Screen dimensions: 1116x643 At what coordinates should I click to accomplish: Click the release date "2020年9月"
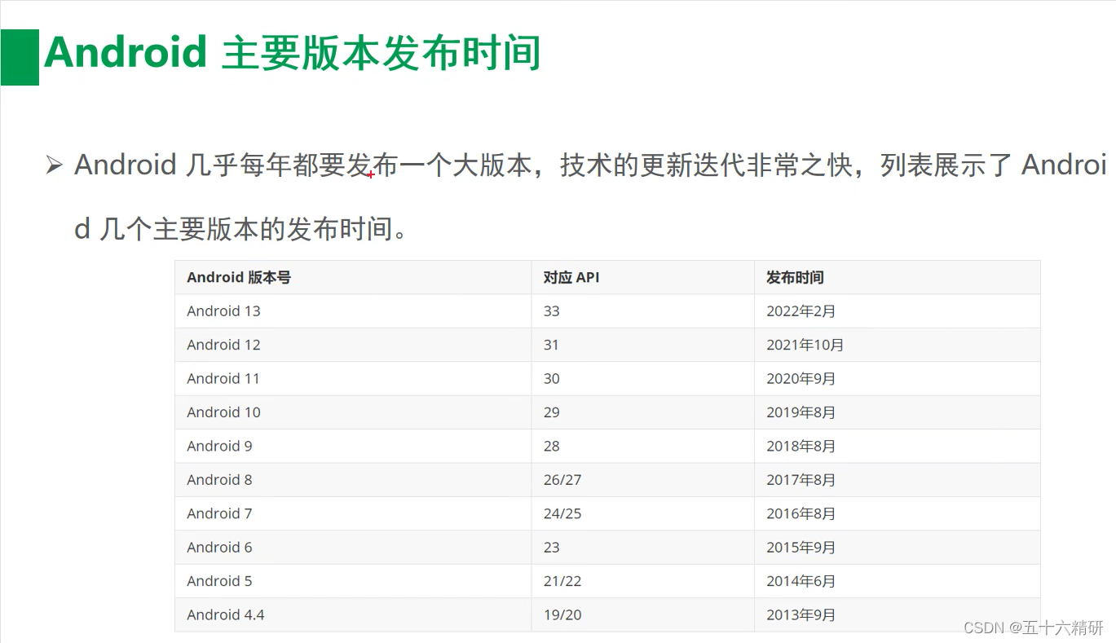click(801, 379)
